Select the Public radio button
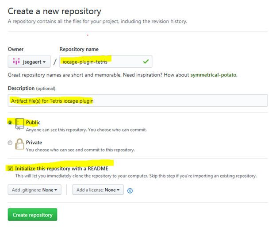 coord(10,123)
